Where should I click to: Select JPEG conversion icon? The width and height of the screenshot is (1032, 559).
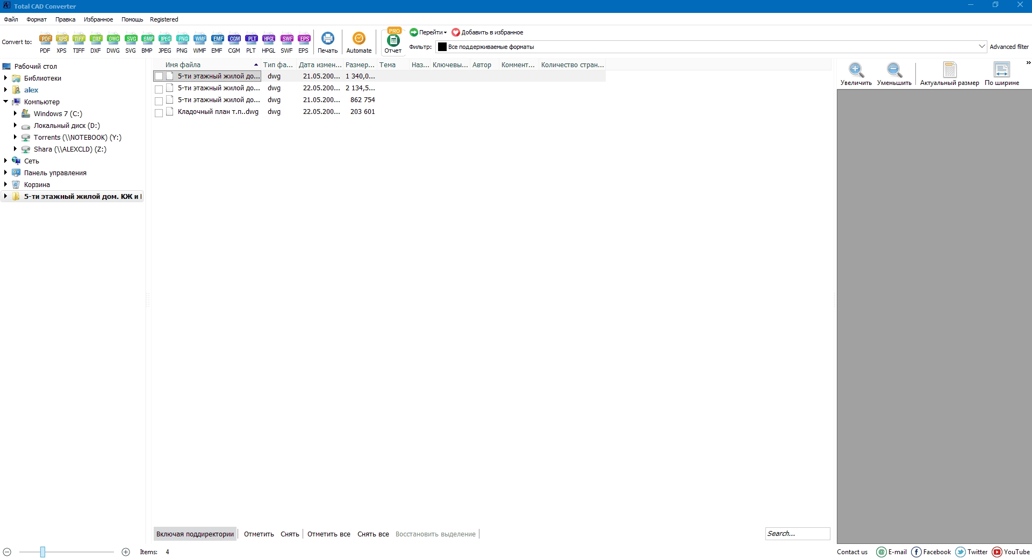[x=165, y=43]
